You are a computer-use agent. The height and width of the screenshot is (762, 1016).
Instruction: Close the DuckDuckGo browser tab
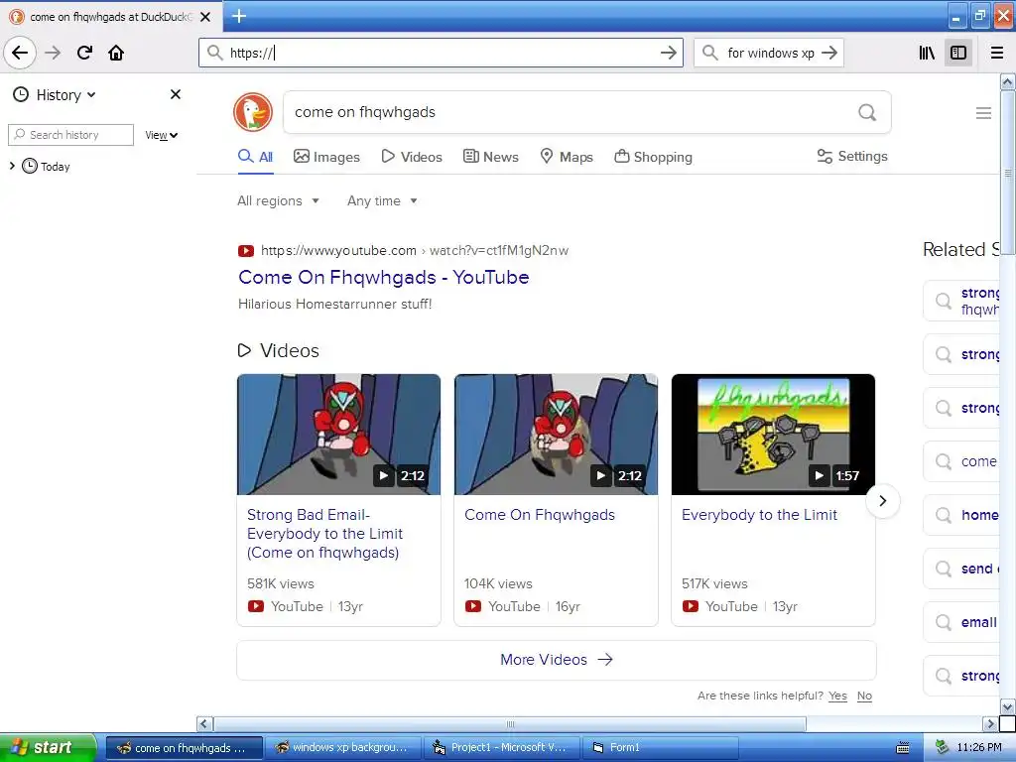[x=205, y=17]
